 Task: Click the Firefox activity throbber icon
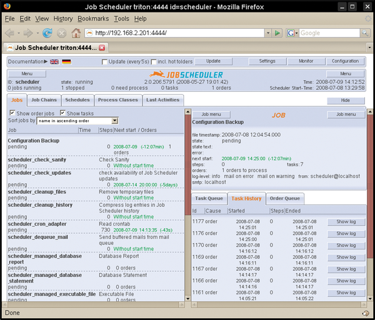point(368,18)
